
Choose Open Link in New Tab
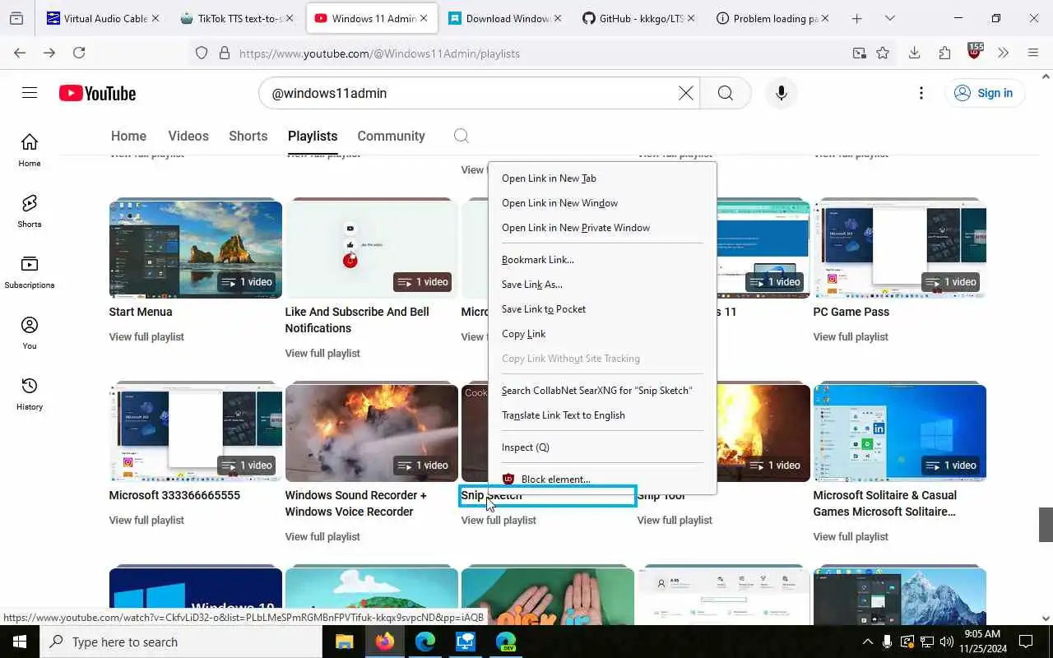coord(602,178)
